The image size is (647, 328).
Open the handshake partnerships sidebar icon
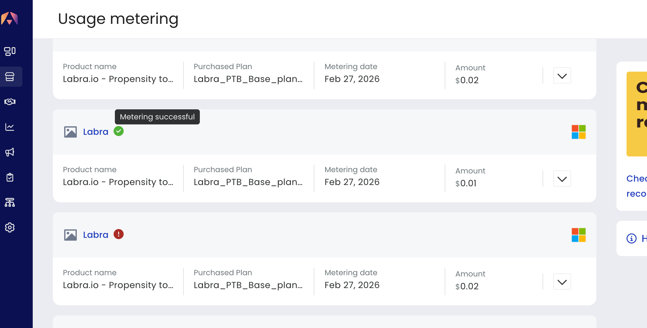[x=10, y=102]
